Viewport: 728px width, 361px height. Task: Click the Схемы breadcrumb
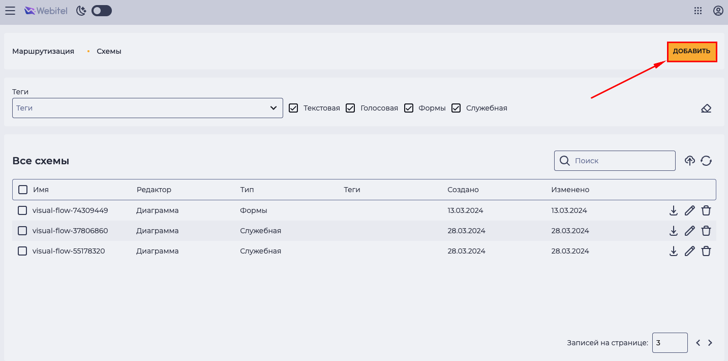tap(109, 51)
